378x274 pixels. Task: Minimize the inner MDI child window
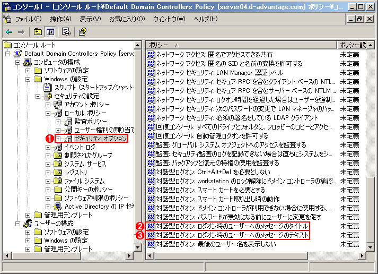pos(351,19)
